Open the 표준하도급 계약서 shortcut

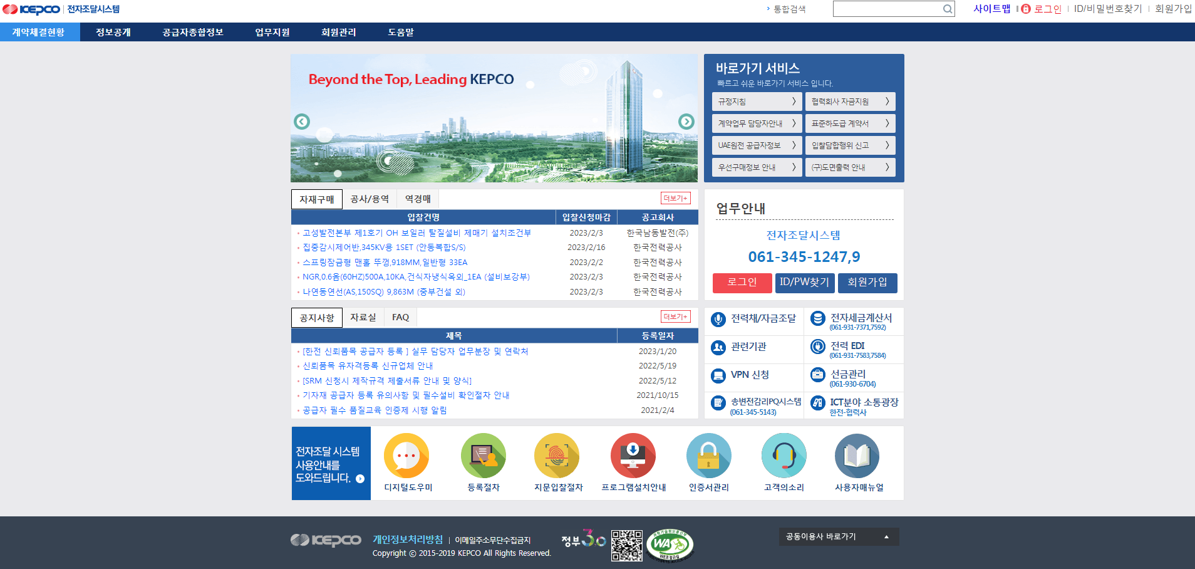850,123
